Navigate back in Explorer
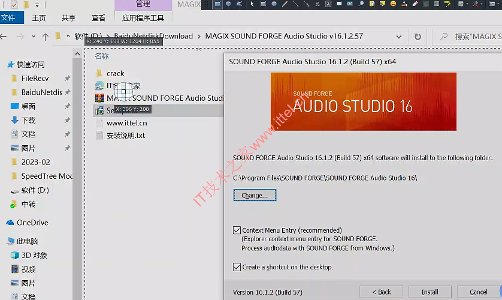 tap(4, 37)
